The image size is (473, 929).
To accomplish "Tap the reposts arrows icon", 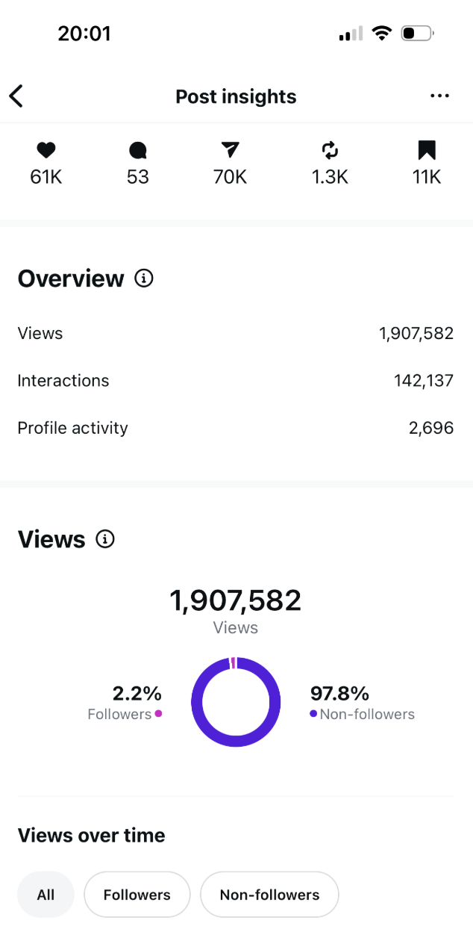I will click(x=330, y=151).
